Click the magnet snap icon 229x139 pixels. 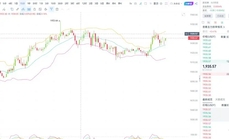[46, 9]
